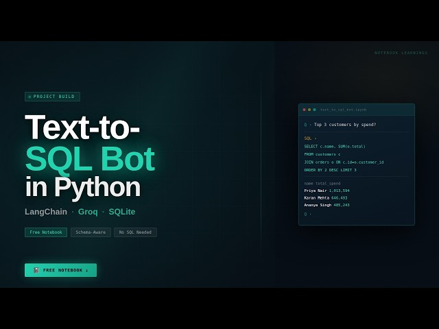Click the green dot in notebook window
Viewport: 439px width, 329px height.
(x=314, y=110)
